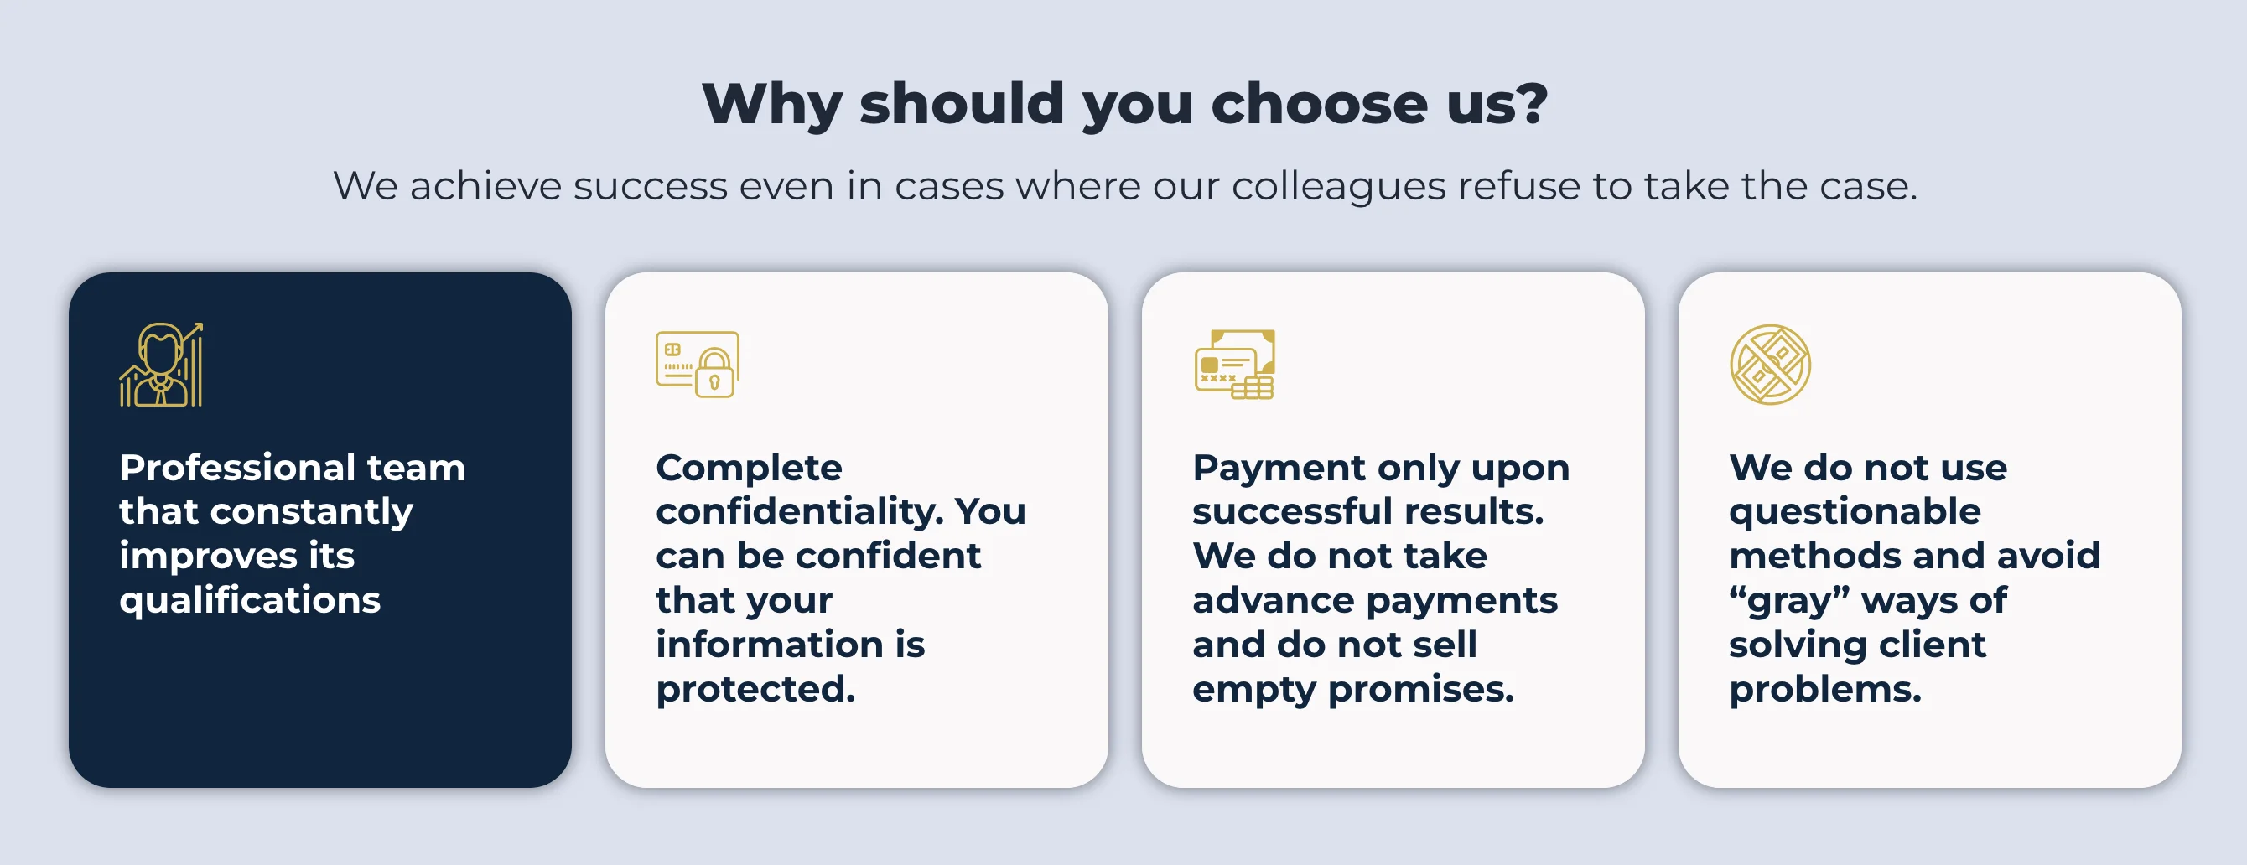Click the 'Complete confidentiality' text block
Screen dimensions: 2247x865
point(841,578)
